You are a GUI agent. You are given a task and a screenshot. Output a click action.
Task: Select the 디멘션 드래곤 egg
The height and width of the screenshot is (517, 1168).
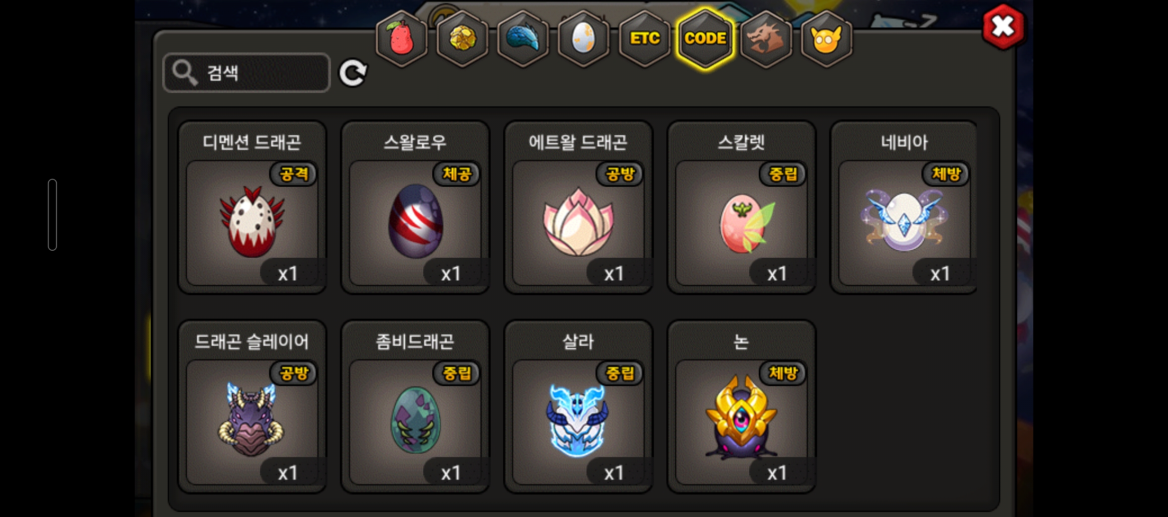click(252, 207)
